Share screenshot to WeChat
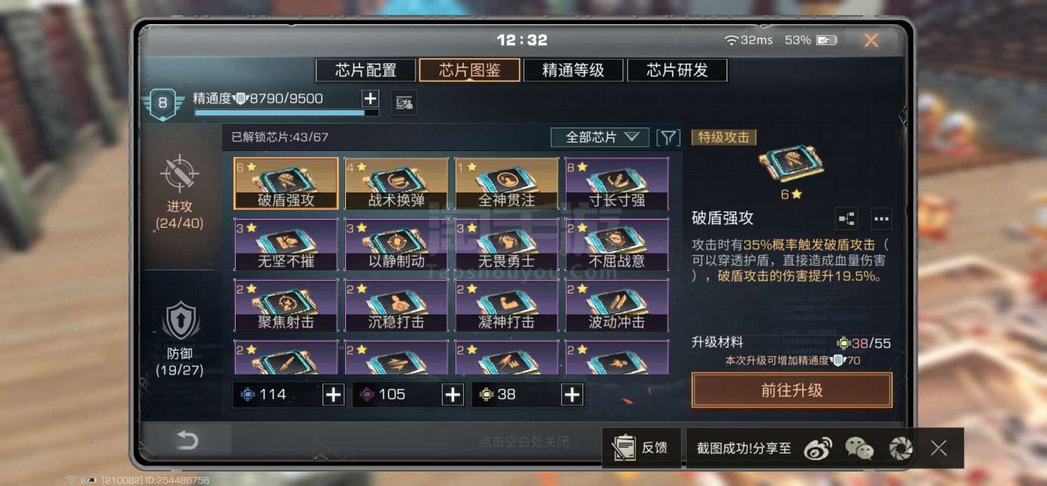The width and height of the screenshot is (1047, 486). pos(859,448)
